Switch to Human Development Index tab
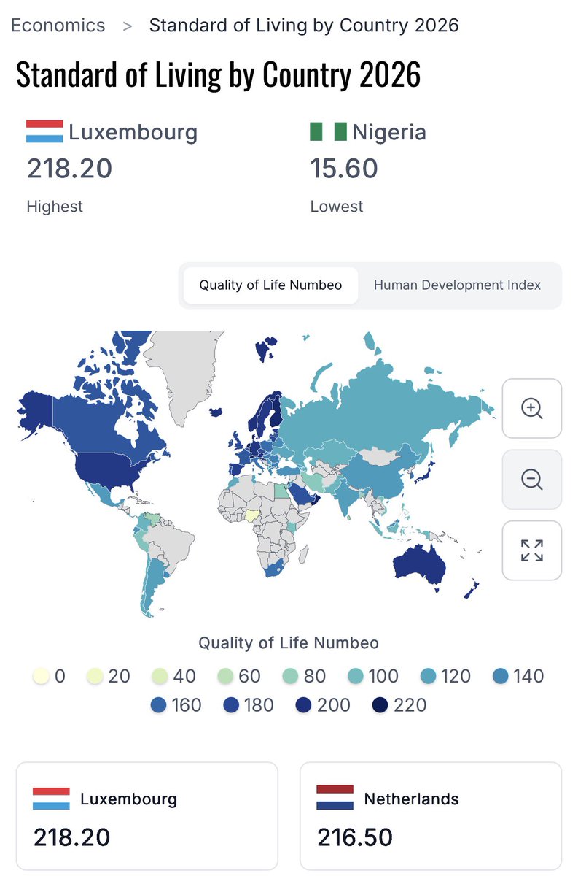 point(458,285)
